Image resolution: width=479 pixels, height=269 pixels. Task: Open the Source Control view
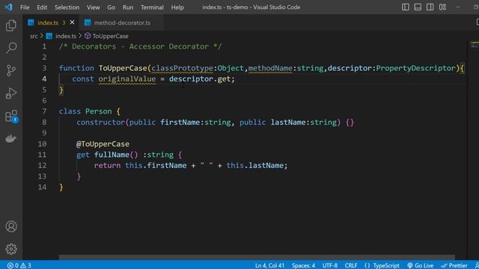coord(11,70)
